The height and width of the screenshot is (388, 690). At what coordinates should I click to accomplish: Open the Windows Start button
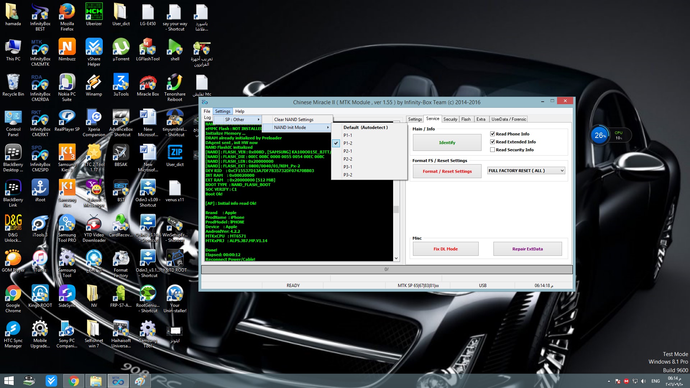click(9, 381)
